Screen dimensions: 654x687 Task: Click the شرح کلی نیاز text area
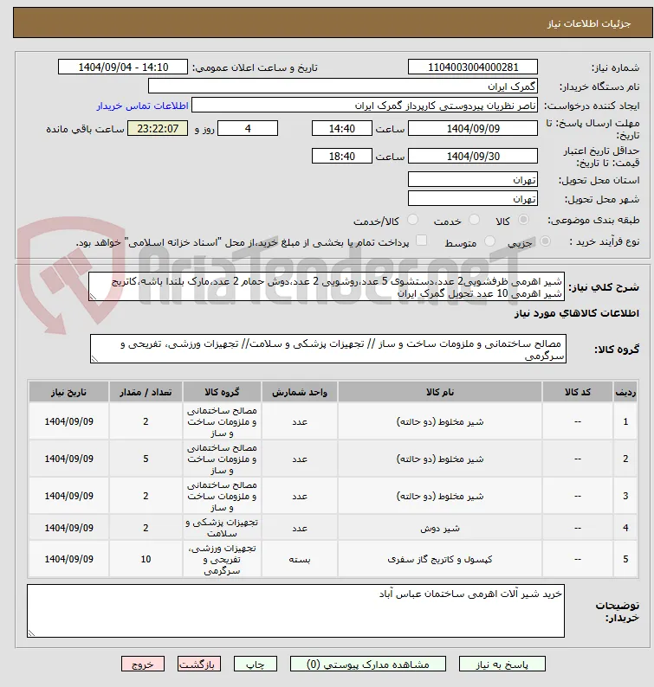click(x=327, y=286)
